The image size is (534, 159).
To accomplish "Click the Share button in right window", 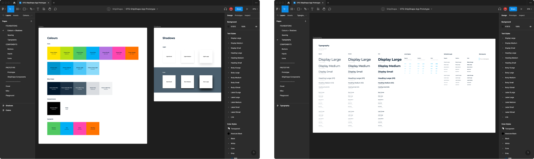I will [513, 9].
